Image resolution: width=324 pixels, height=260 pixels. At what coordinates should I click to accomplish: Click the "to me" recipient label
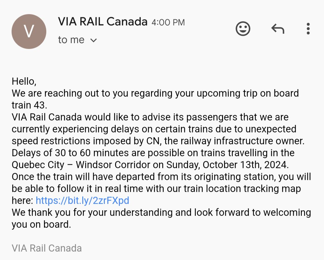[71, 40]
